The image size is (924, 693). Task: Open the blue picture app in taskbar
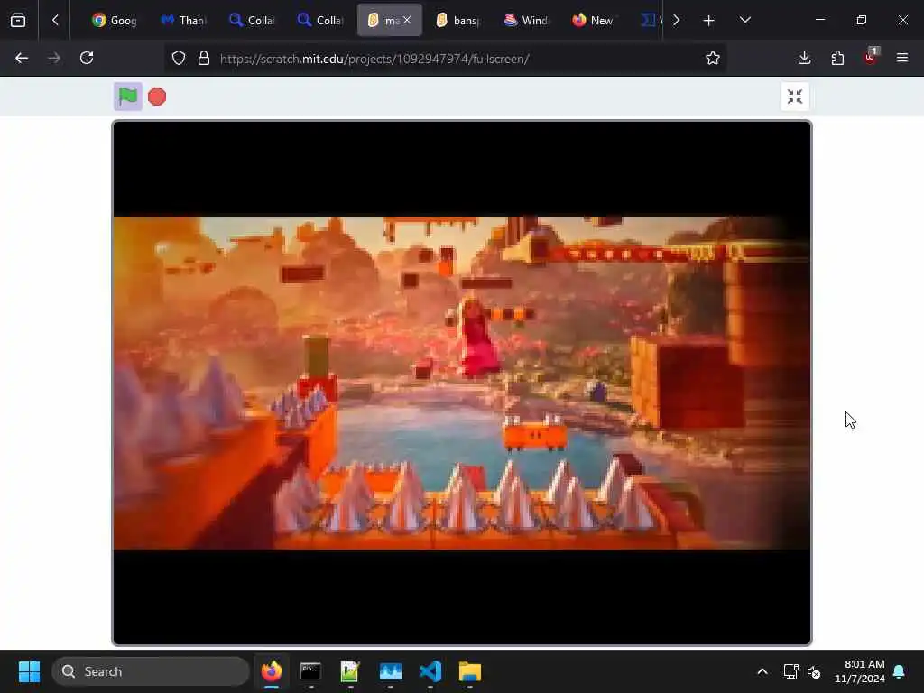click(390, 671)
